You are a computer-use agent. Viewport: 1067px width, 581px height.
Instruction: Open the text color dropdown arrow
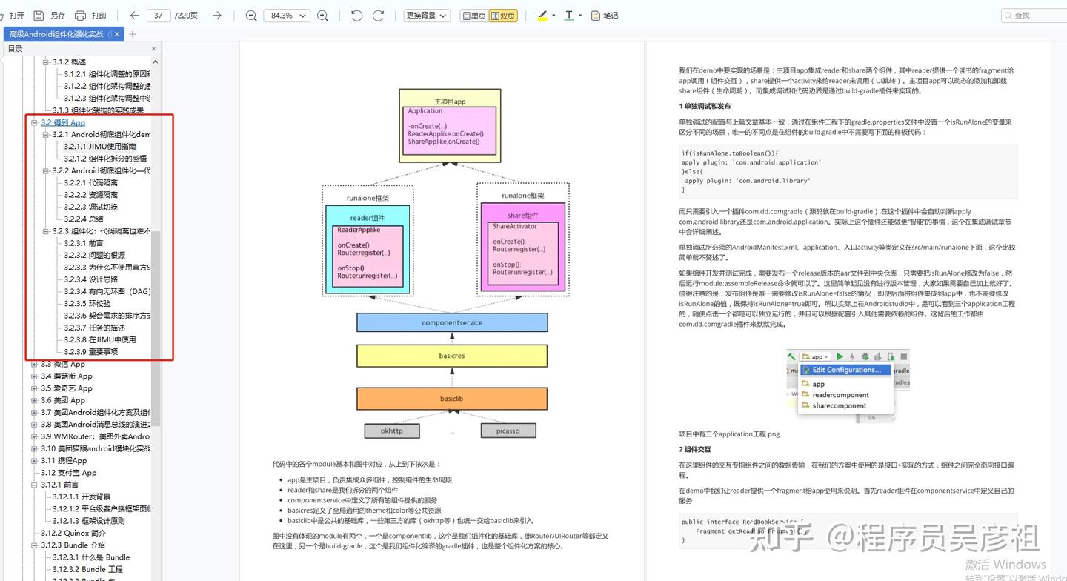pos(580,15)
